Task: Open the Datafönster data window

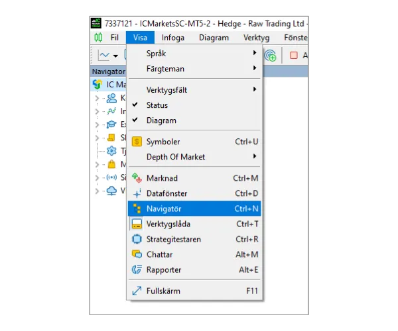Action: coord(166,193)
